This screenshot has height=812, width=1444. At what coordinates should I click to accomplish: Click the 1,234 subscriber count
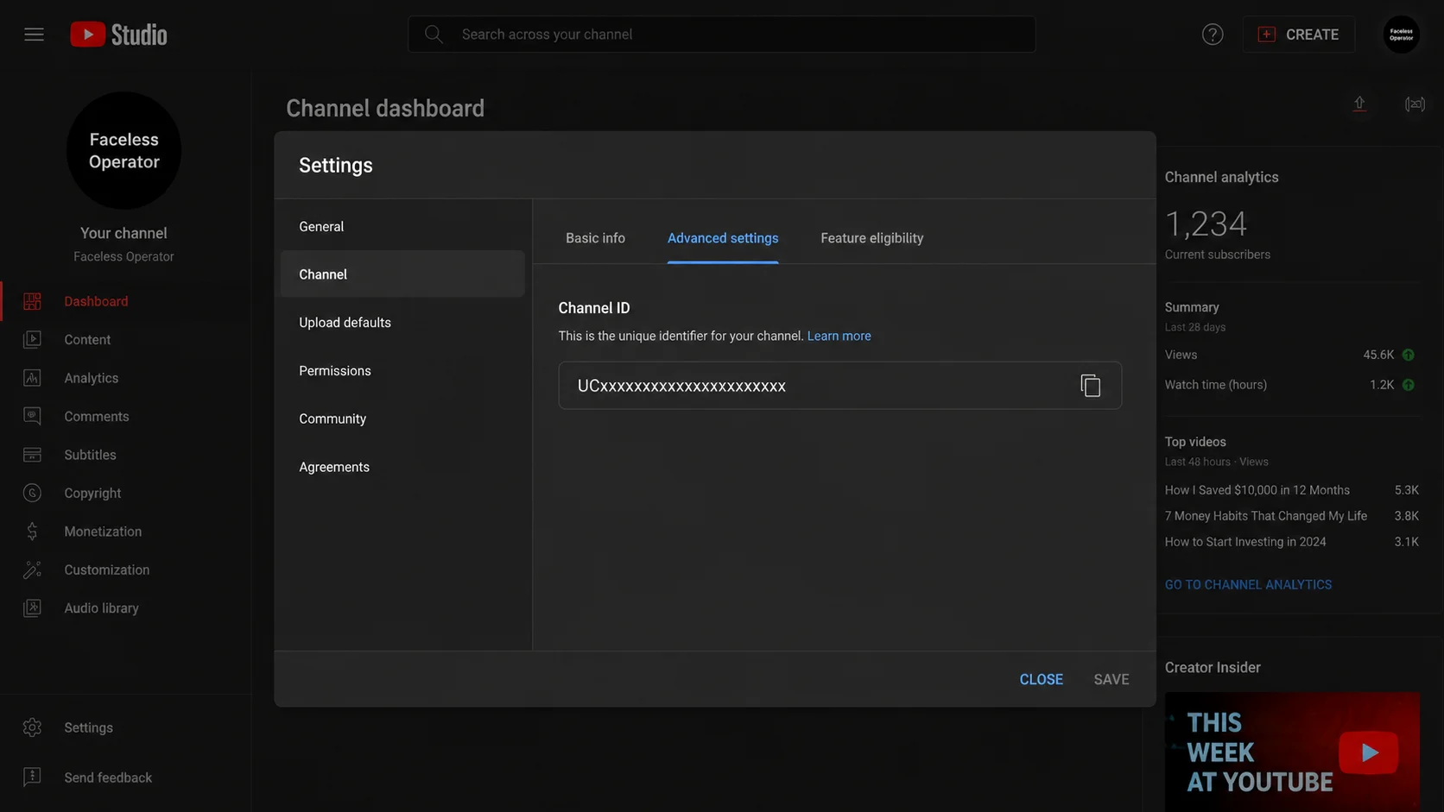[x=1206, y=224]
